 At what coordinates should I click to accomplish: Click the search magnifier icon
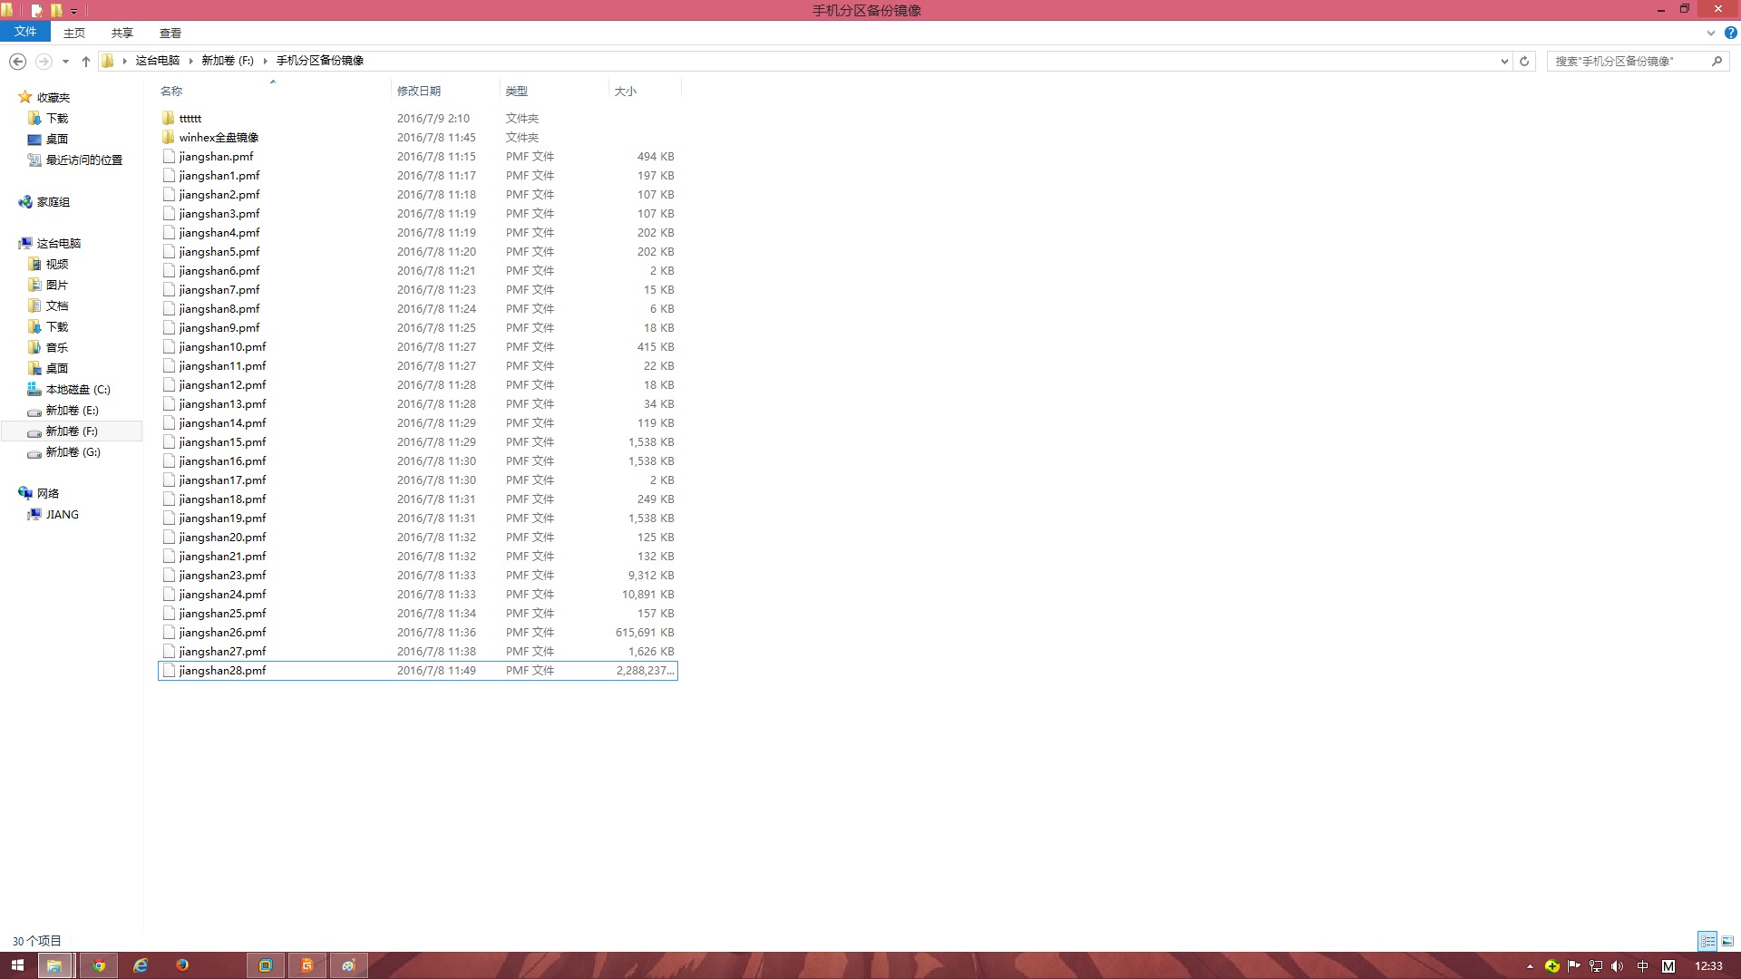point(1717,61)
